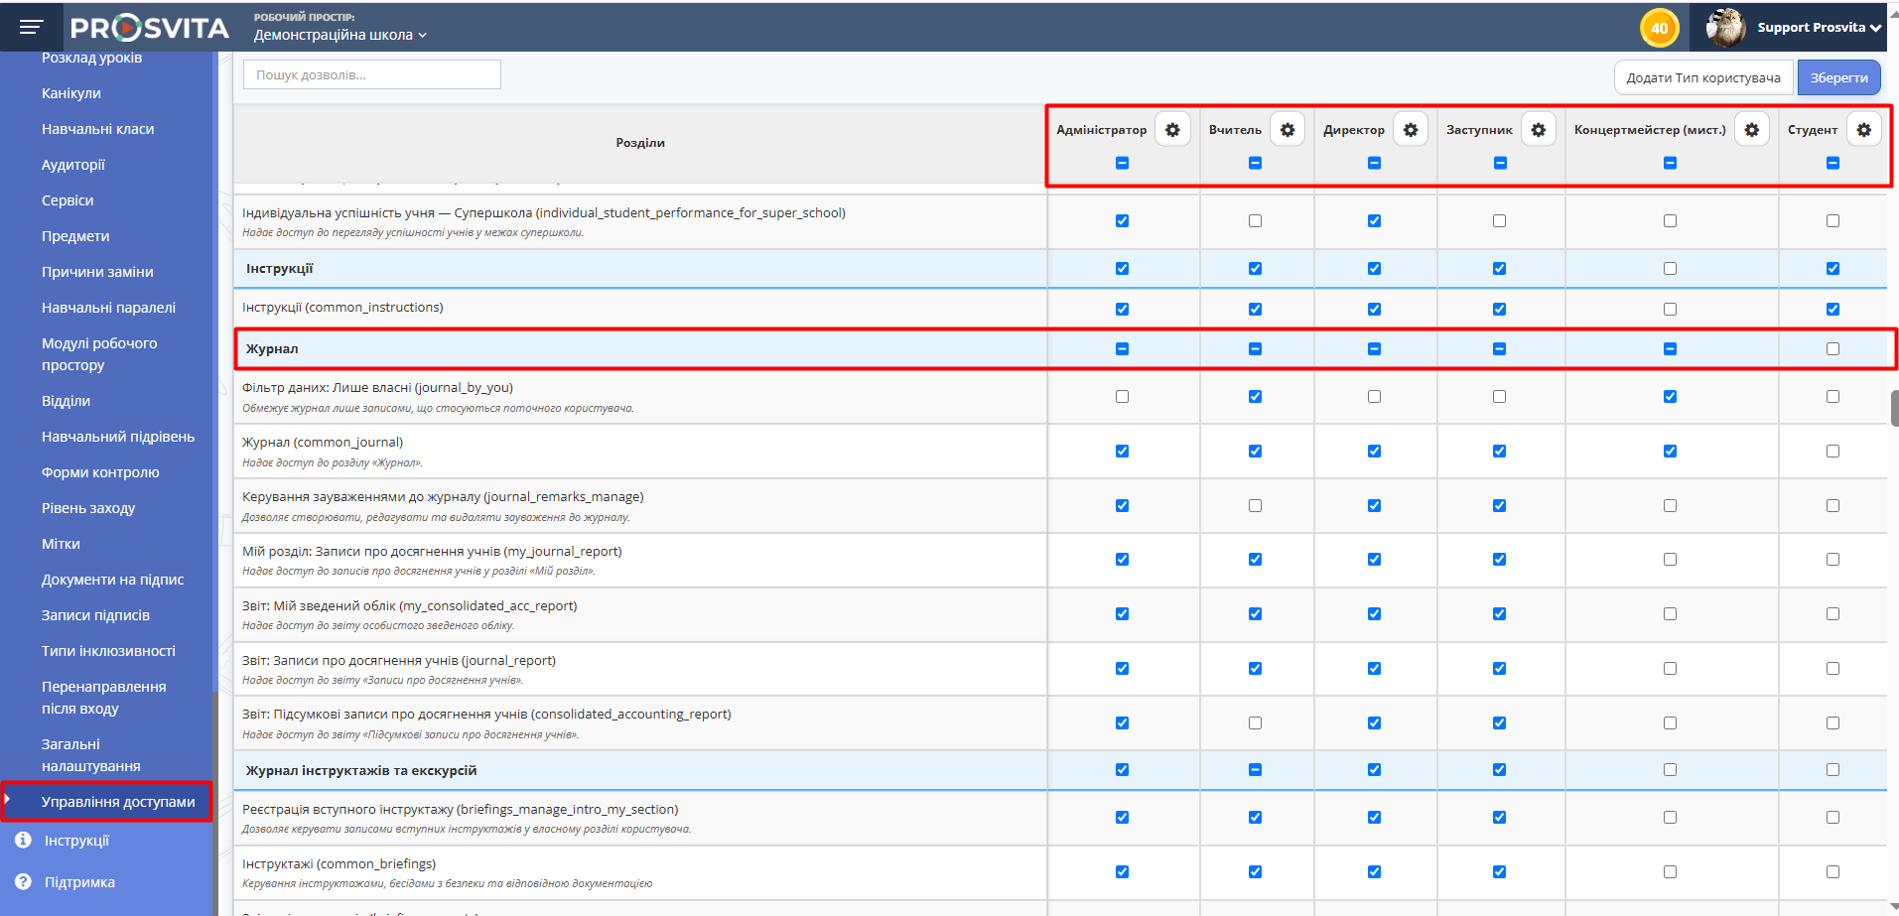
Task: Expand Support Prosvita user menu
Action: point(1819,28)
